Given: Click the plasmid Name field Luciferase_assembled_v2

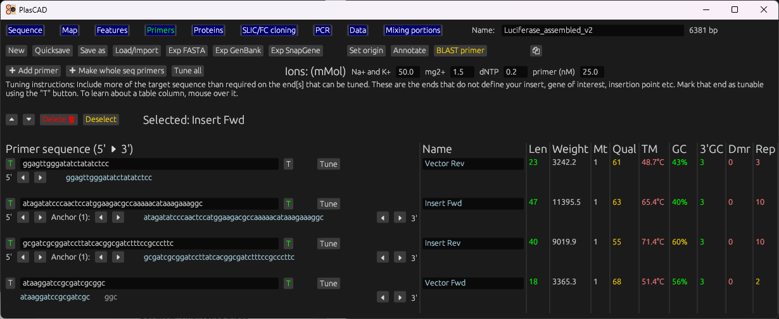Looking at the screenshot, I should (592, 30).
